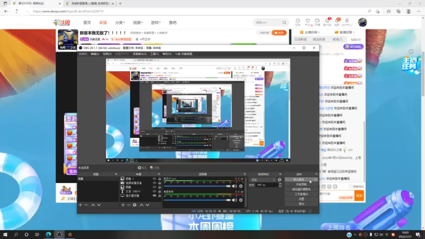Toggle lock on display capture source
425x239 pixels.
click(159, 195)
